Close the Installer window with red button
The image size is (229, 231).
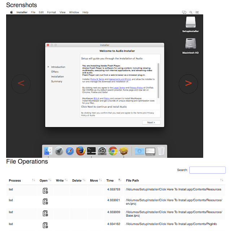click(48, 45)
